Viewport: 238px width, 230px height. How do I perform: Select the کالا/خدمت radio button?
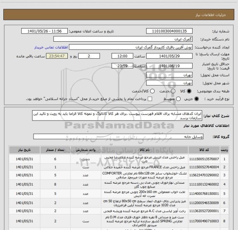(152, 91)
